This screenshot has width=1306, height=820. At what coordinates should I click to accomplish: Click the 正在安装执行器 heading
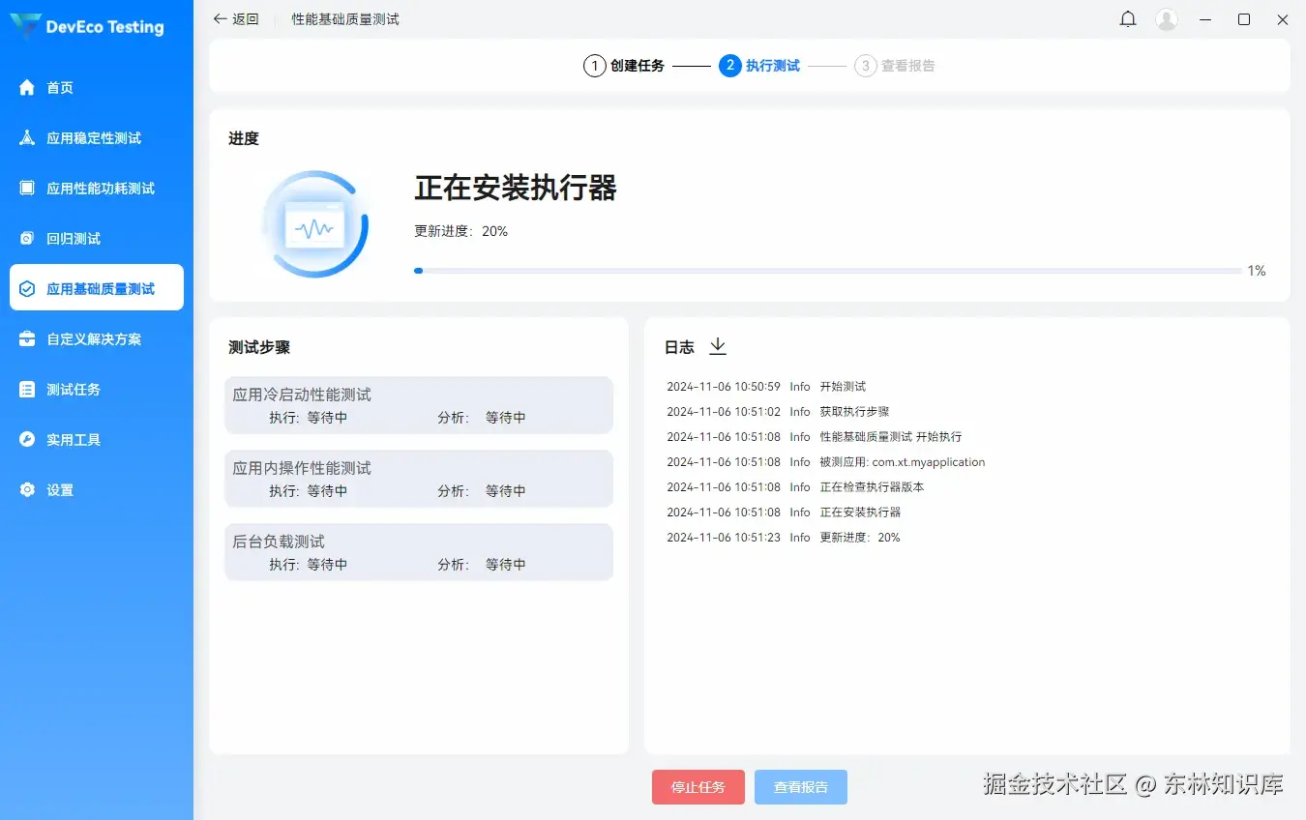[516, 188]
